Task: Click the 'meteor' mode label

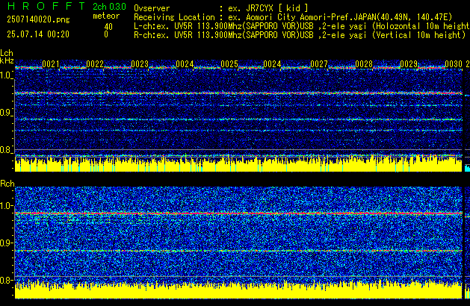Action: click(x=106, y=16)
